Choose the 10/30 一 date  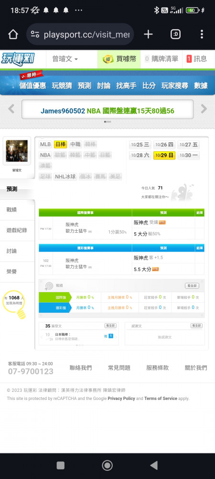click(189, 155)
